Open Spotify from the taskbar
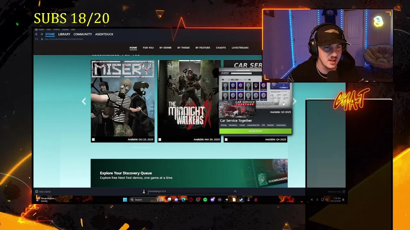 [205, 200]
